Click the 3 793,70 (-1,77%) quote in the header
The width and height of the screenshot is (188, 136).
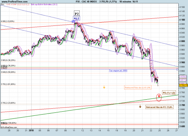108,1
